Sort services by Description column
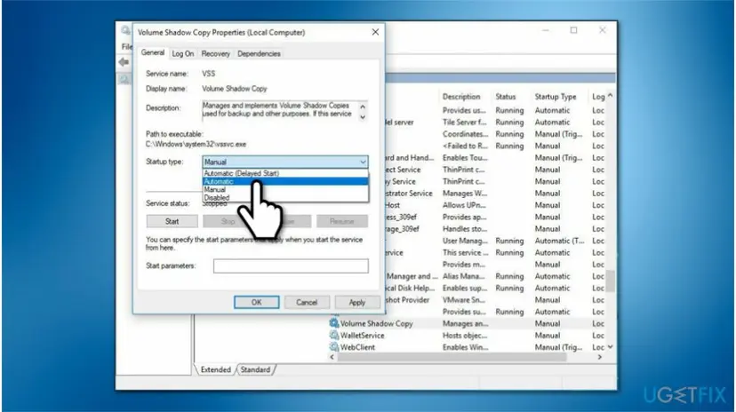 click(x=461, y=97)
